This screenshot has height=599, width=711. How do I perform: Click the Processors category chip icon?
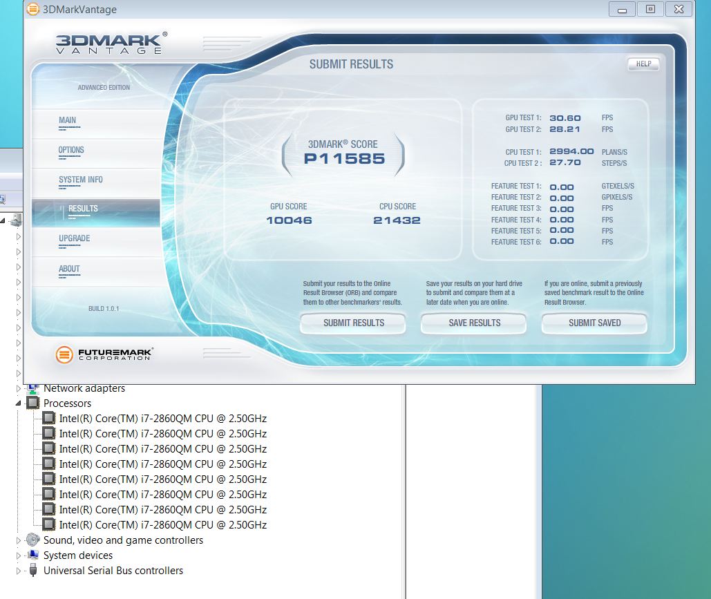click(x=33, y=403)
